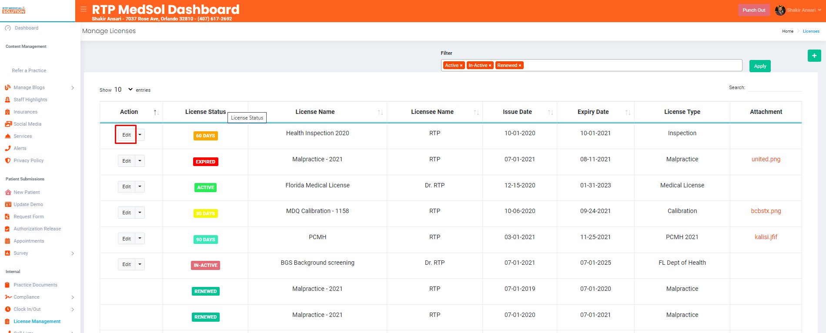Open the united.png attachment link
826x333 pixels.
pyautogui.click(x=766, y=159)
